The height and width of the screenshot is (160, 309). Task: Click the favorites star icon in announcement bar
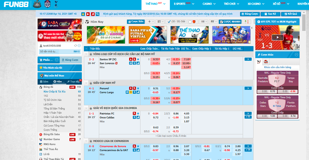pyautogui.click(x=83, y=14)
